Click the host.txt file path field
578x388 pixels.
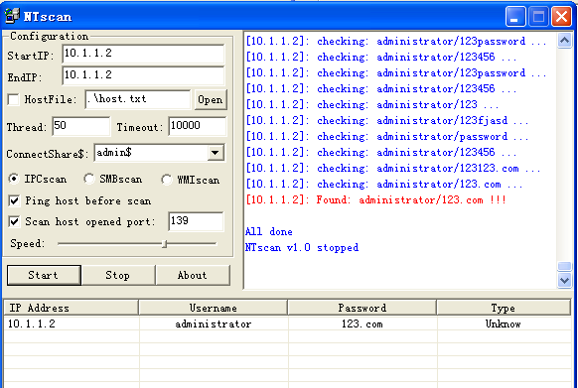point(137,99)
